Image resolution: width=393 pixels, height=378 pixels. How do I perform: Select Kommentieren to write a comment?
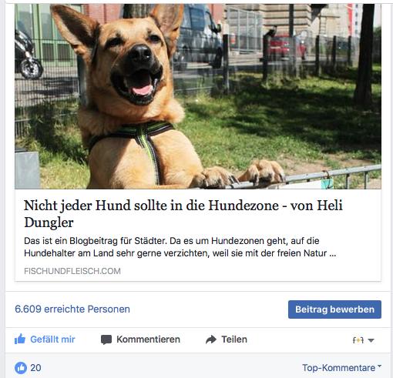pyautogui.click(x=140, y=340)
